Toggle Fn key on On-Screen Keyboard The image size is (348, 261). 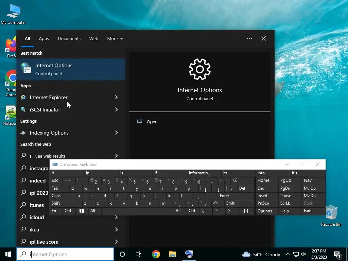(x=56, y=211)
